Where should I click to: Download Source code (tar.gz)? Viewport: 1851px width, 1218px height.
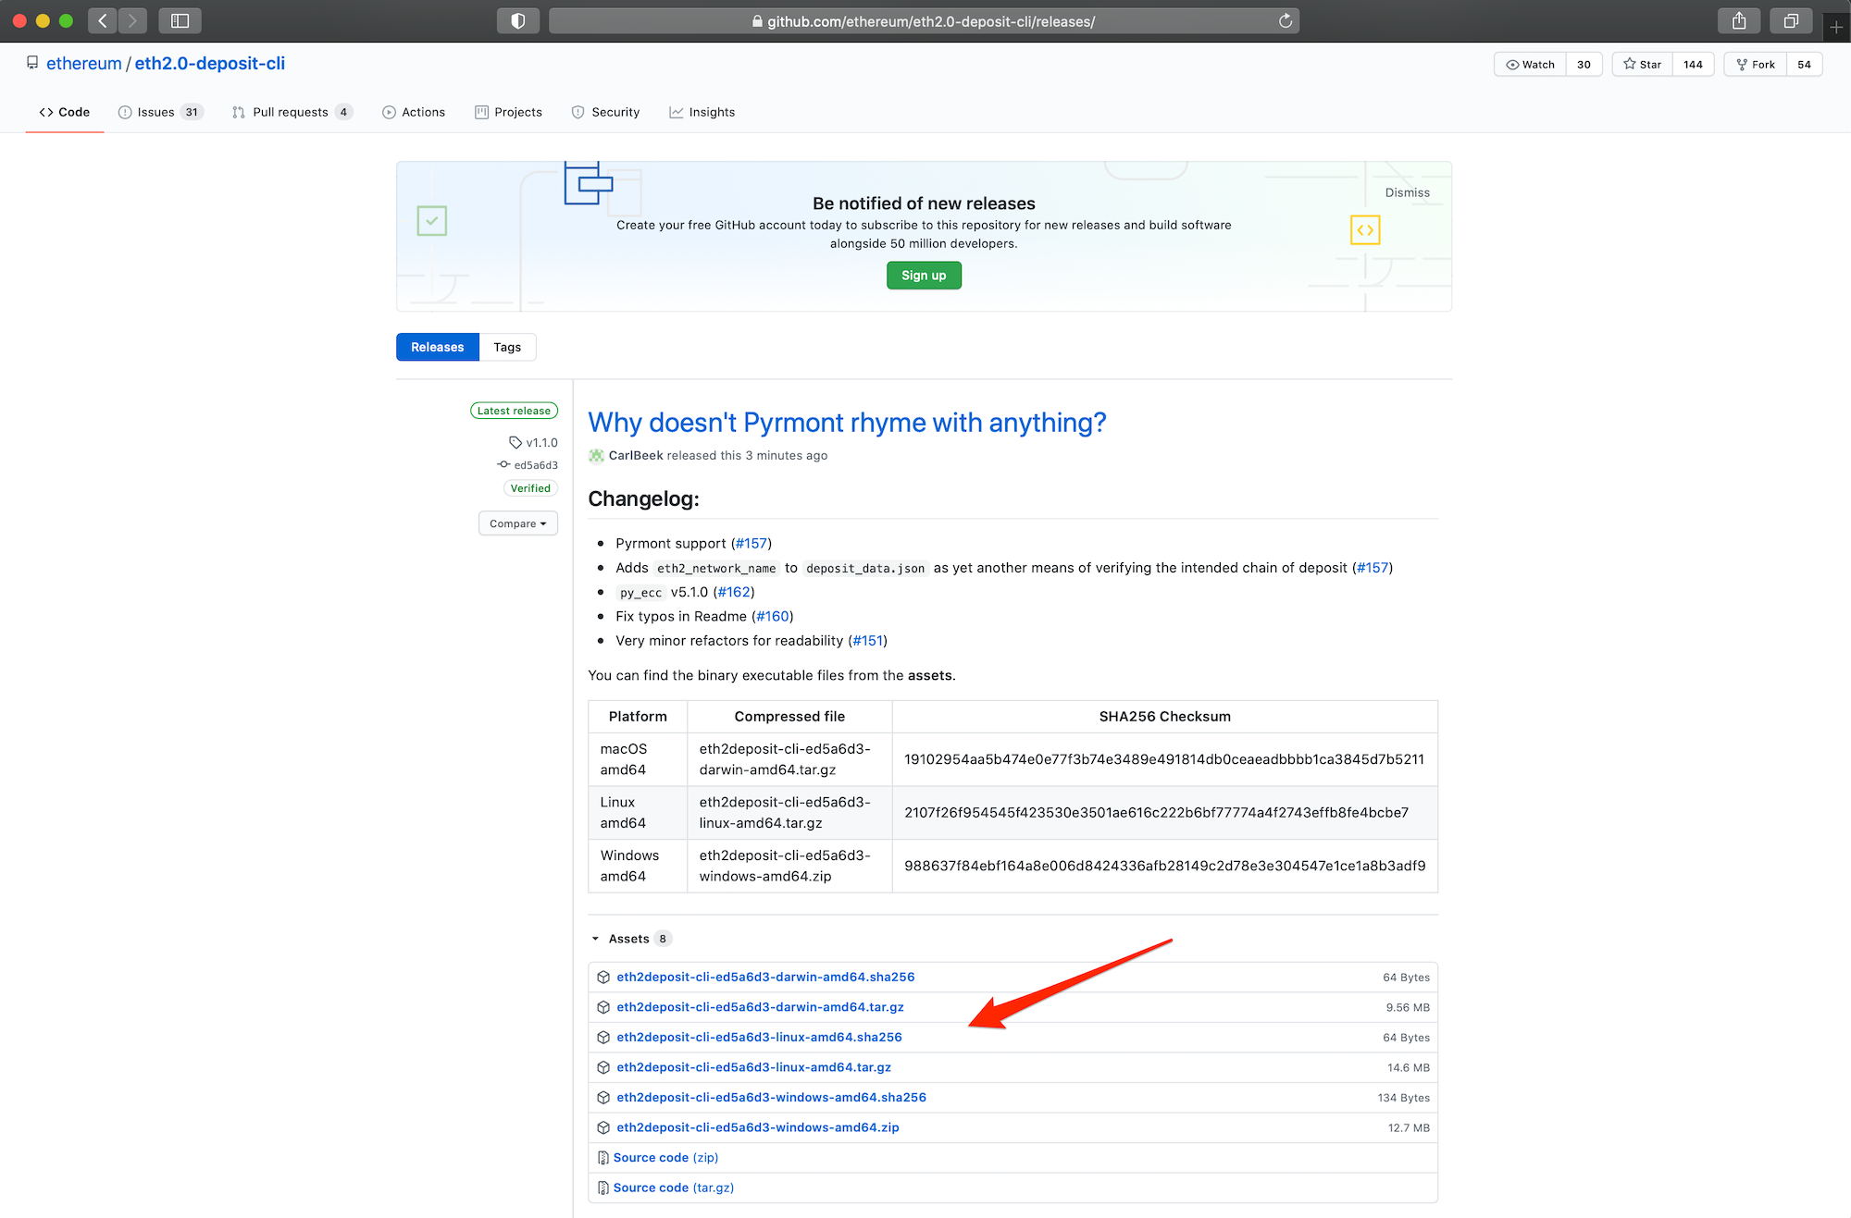tap(673, 1187)
